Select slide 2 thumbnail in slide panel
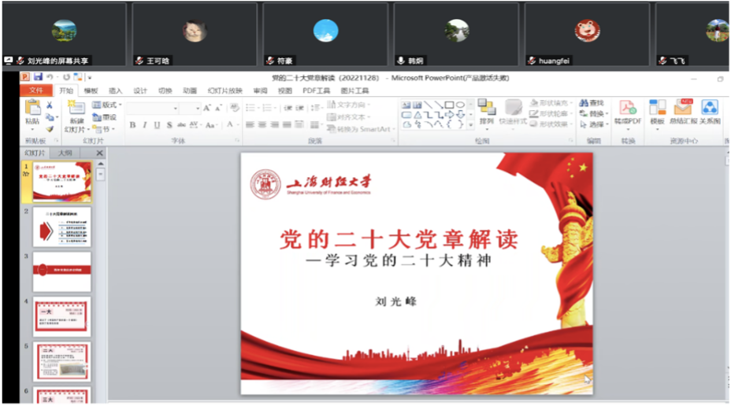Screen dimensions: 731x406 (61, 227)
